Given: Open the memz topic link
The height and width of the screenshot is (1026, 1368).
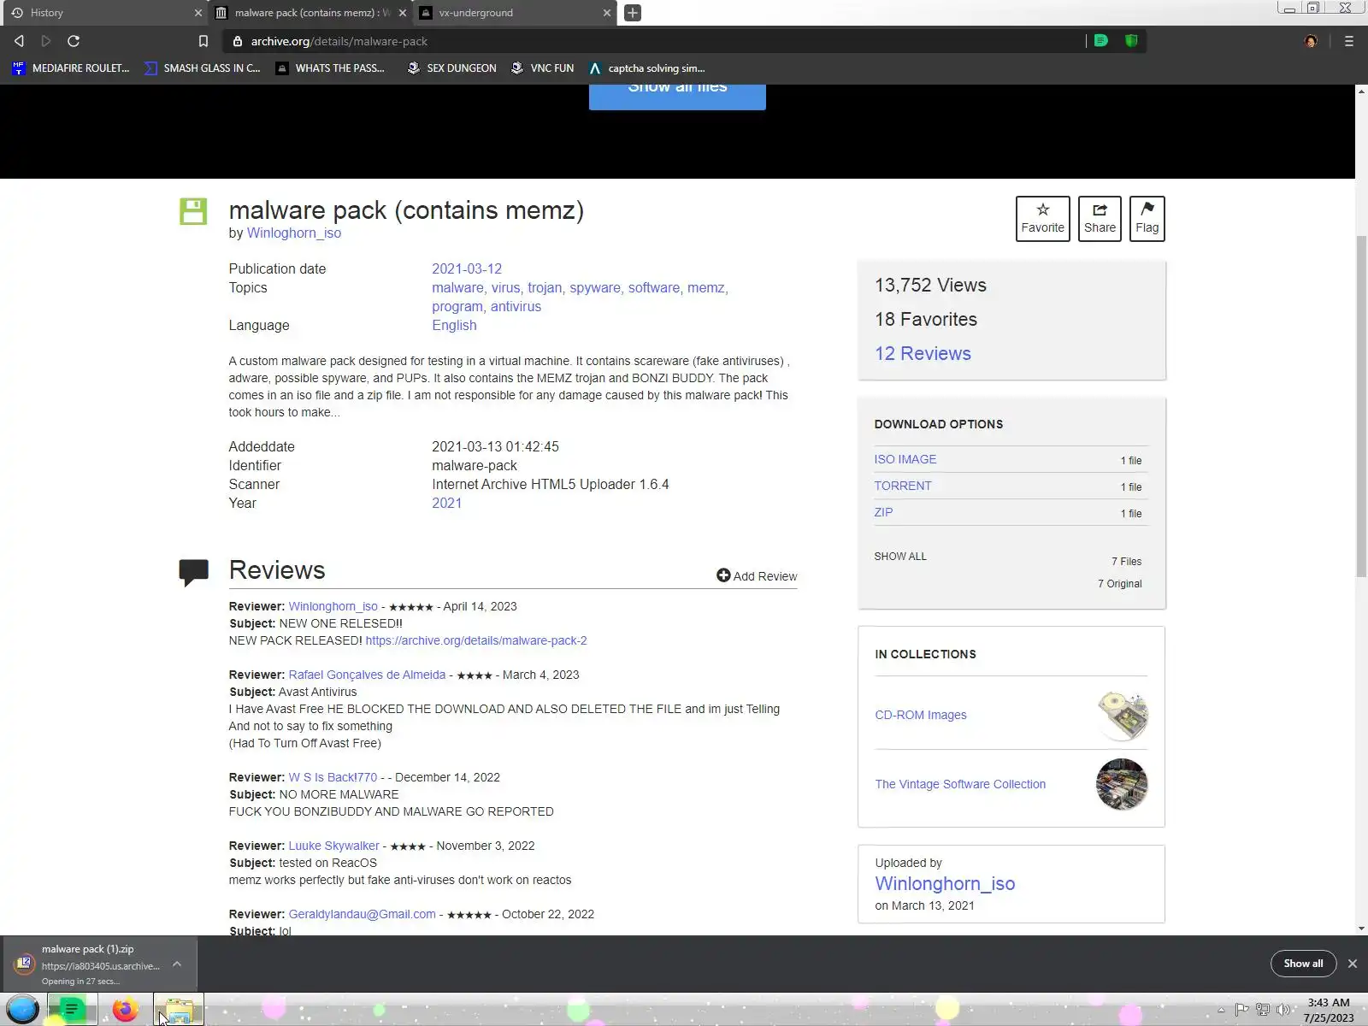Looking at the screenshot, I should [x=705, y=287].
